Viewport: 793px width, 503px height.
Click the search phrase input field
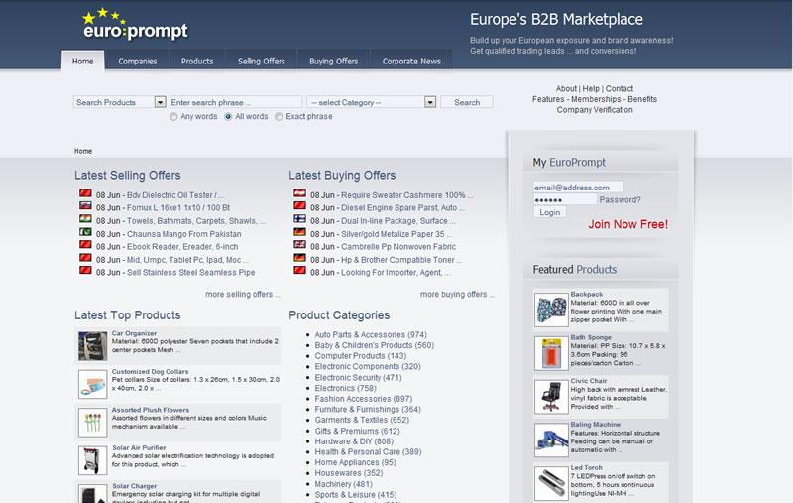(x=235, y=102)
